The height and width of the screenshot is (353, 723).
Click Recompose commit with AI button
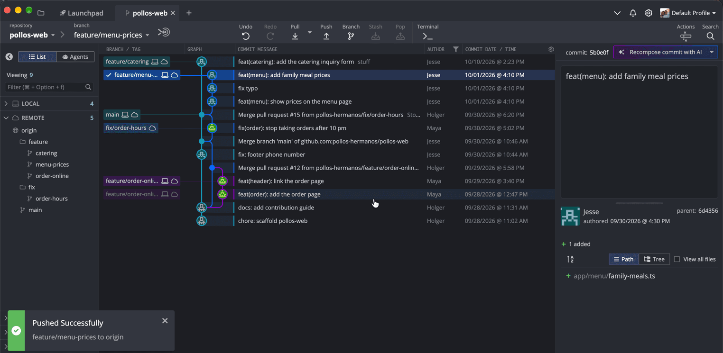pyautogui.click(x=660, y=52)
